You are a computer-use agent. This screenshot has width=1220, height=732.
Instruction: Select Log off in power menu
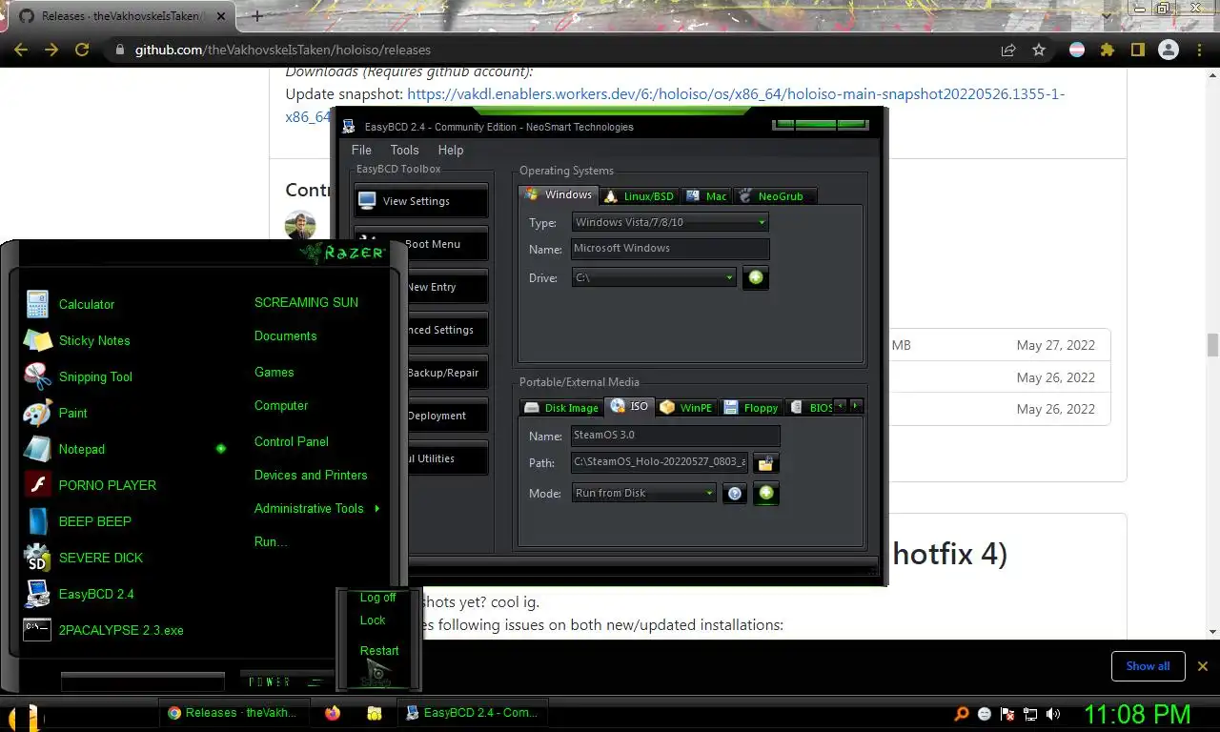(378, 598)
